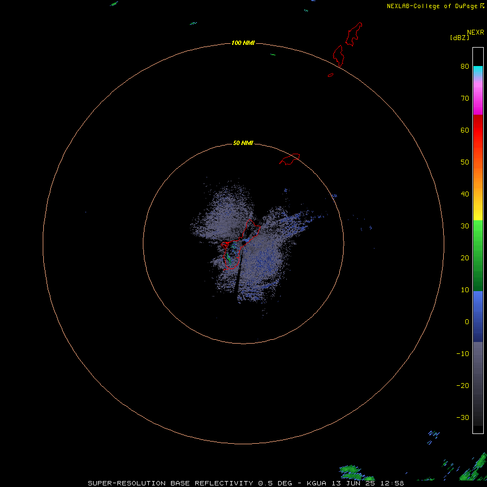Click the 30 value on the dBZ scale
This screenshot has width=487, height=487.
(465, 226)
